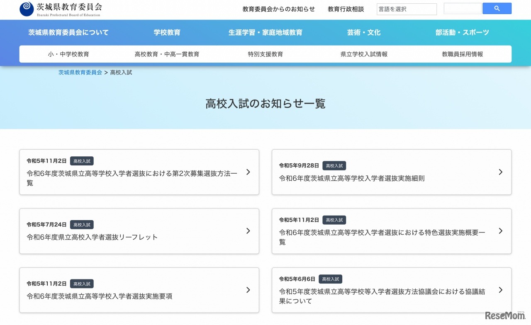The height and width of the screenshot is (325, 531).
Task: Click the chevron on the 入学者選抜実施細則 card
Action: coord(500,172)
